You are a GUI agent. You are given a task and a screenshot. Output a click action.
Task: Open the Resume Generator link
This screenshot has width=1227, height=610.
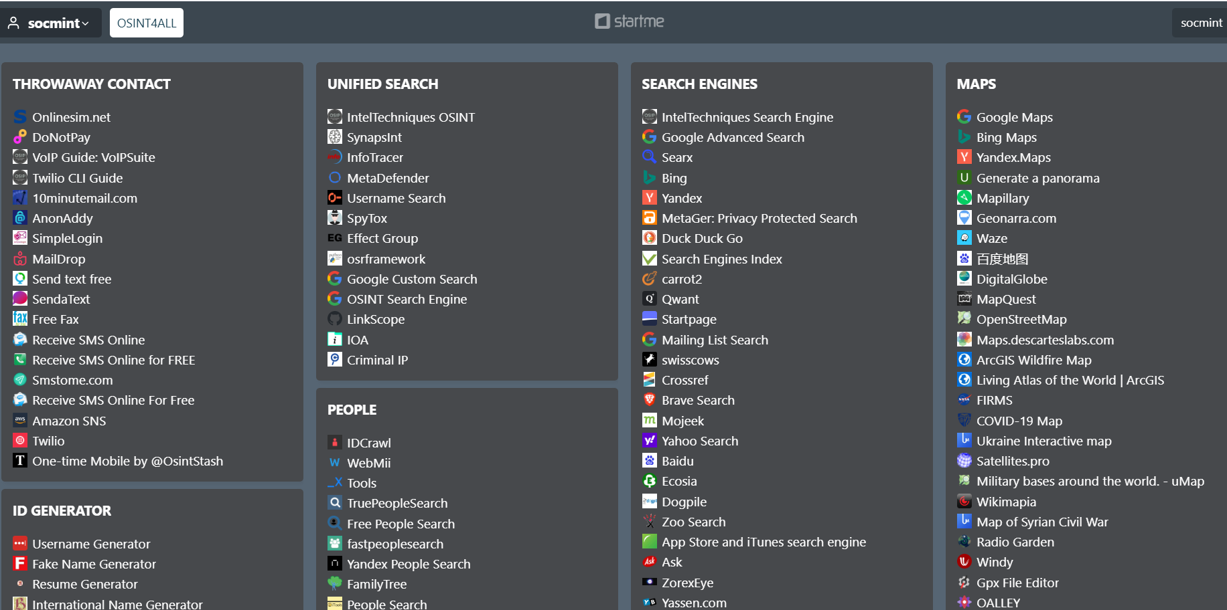click(x=85, y=584)
